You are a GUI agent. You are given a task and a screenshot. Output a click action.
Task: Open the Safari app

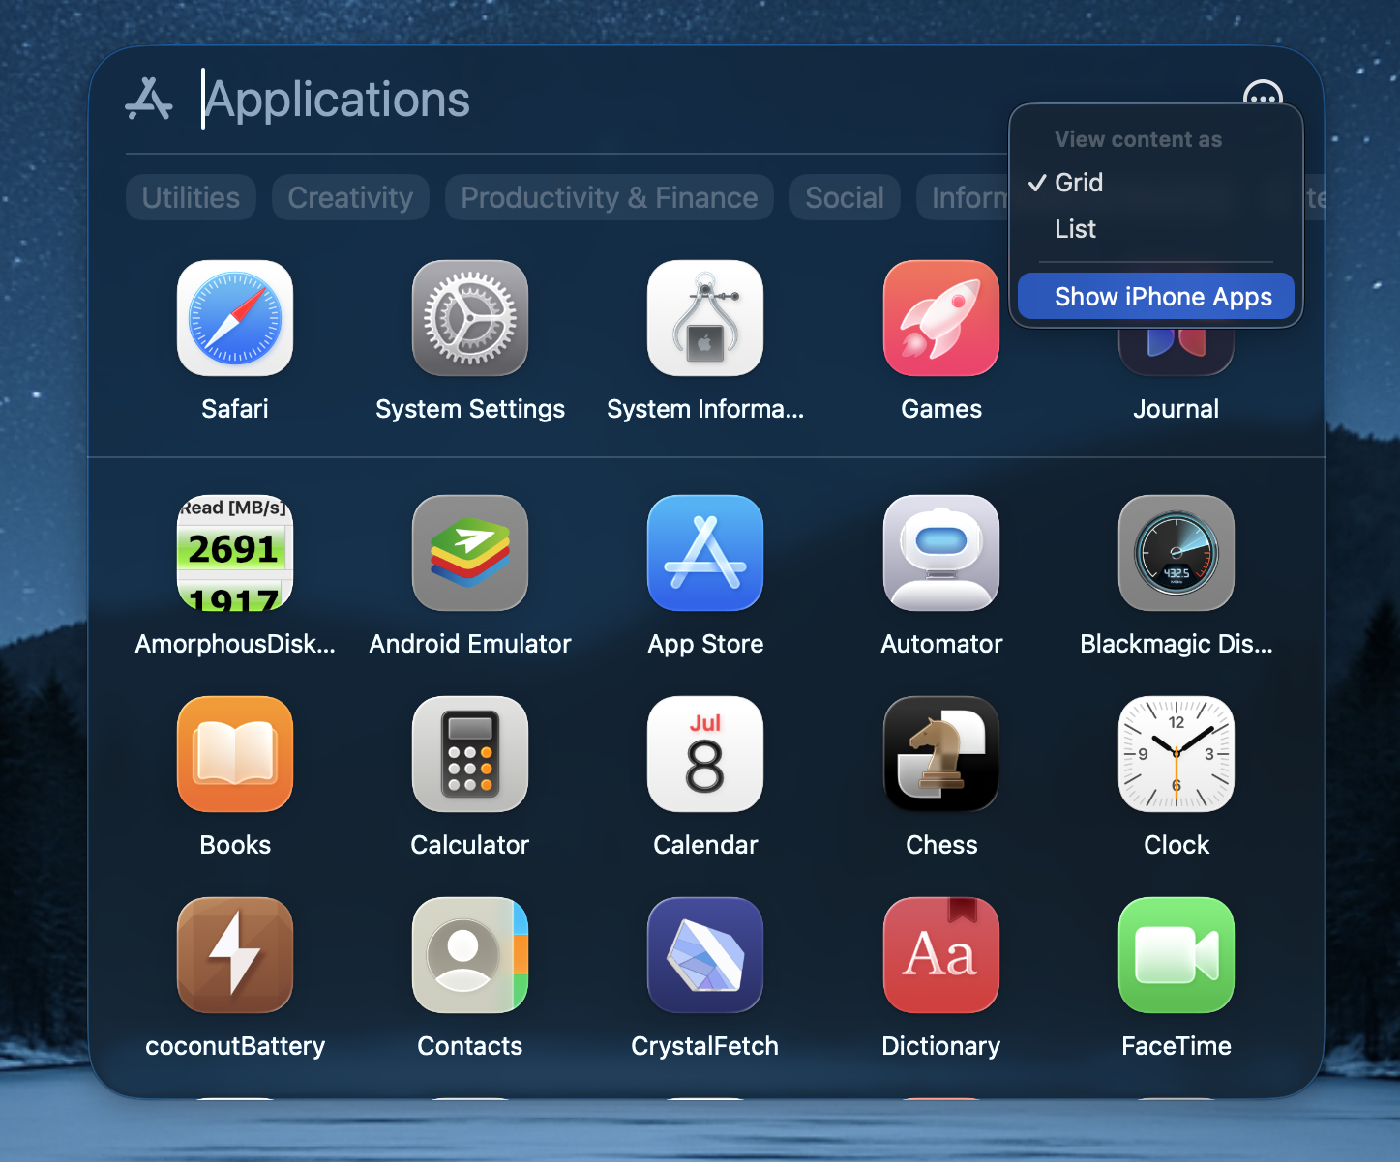[x=234, y=318]
